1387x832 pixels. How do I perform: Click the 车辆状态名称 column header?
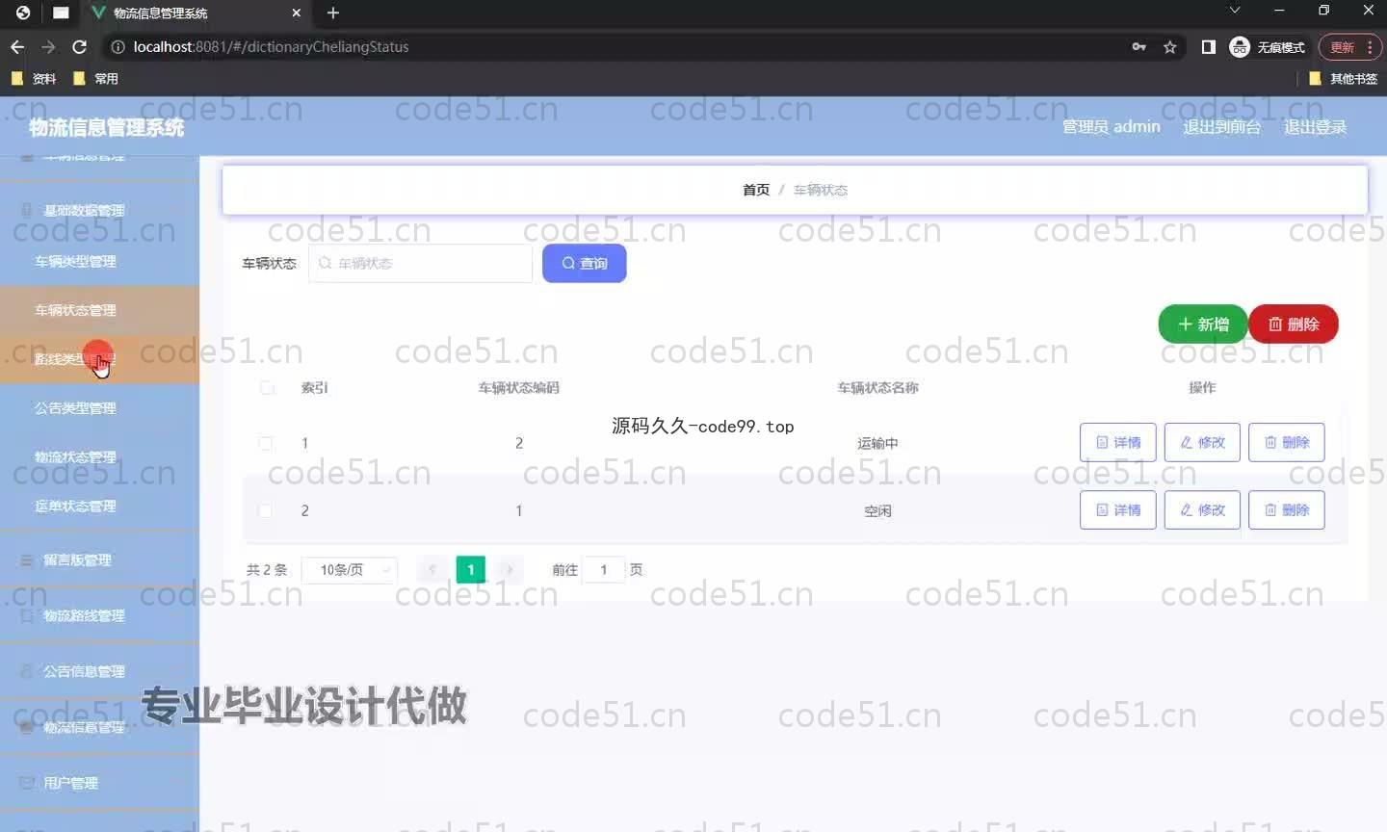[x=877, y=388]
